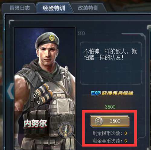This screenshot has height=150, width=151.
Task: Click the 剩余银币次数 count of 8
Action: 126,133
